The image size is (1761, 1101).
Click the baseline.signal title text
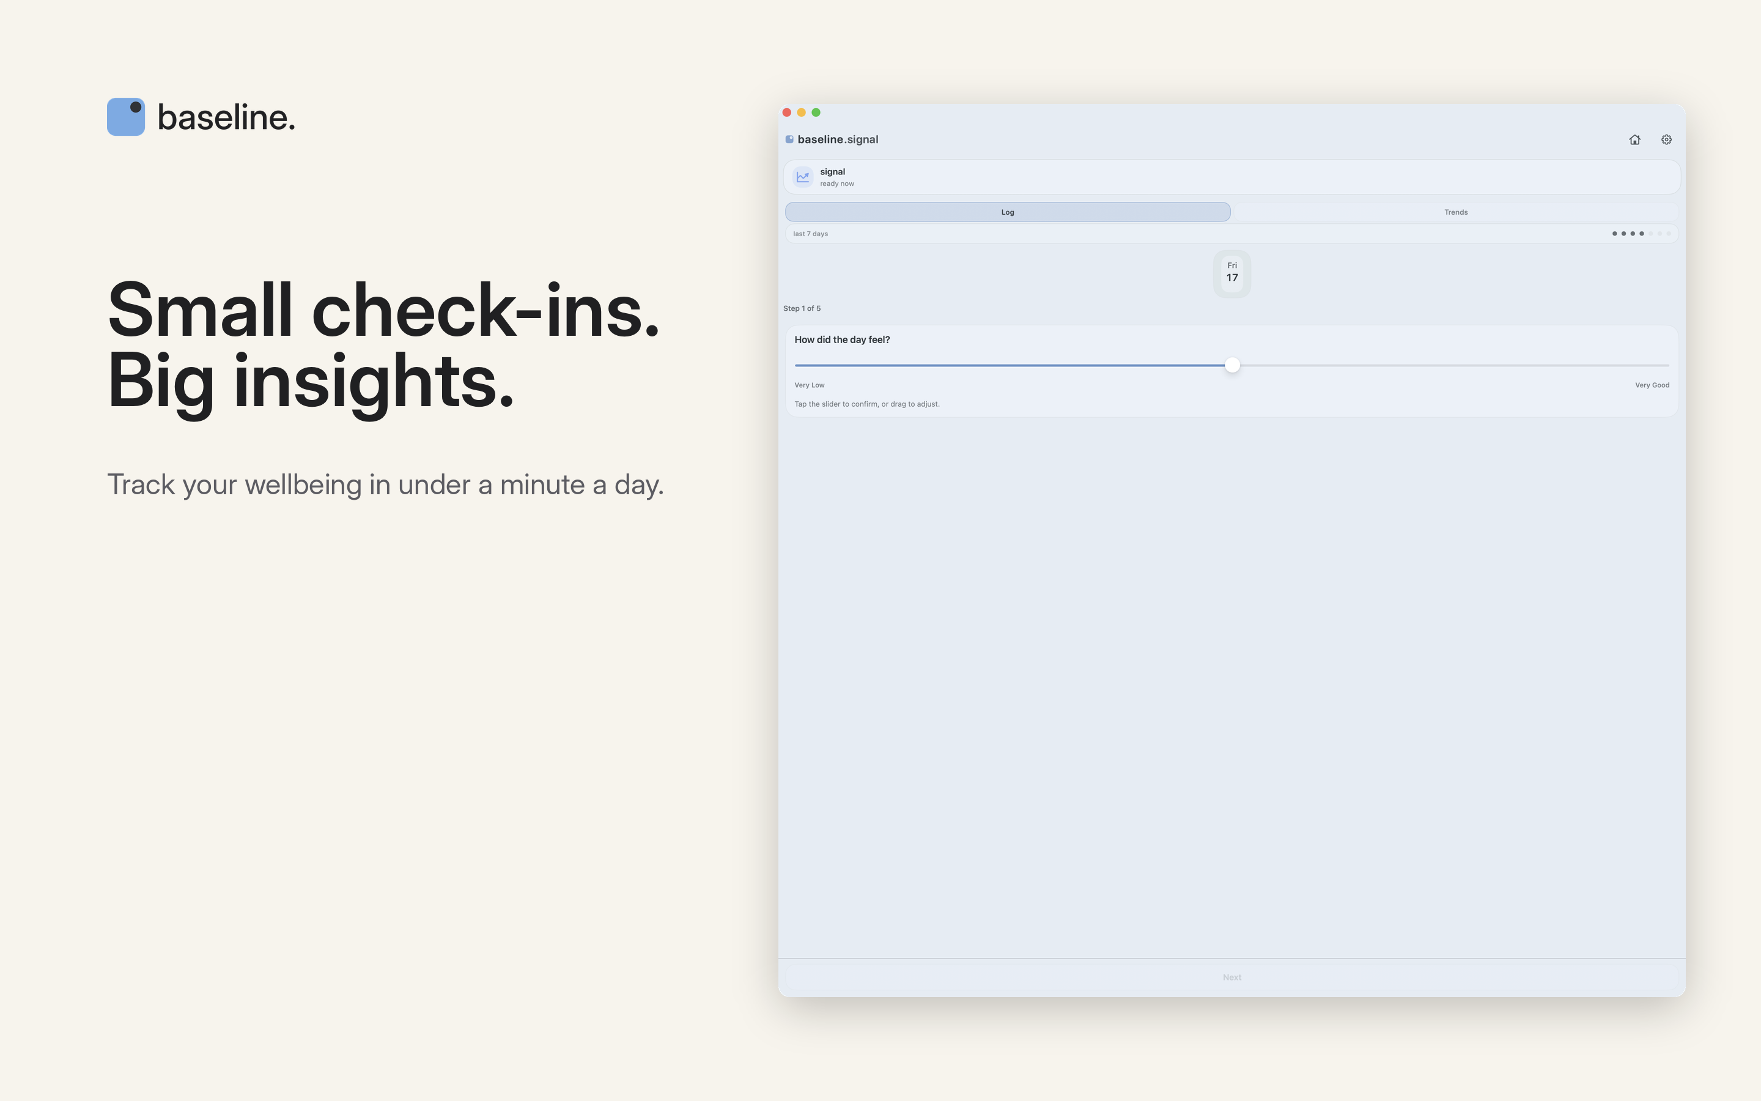point(838,139)
